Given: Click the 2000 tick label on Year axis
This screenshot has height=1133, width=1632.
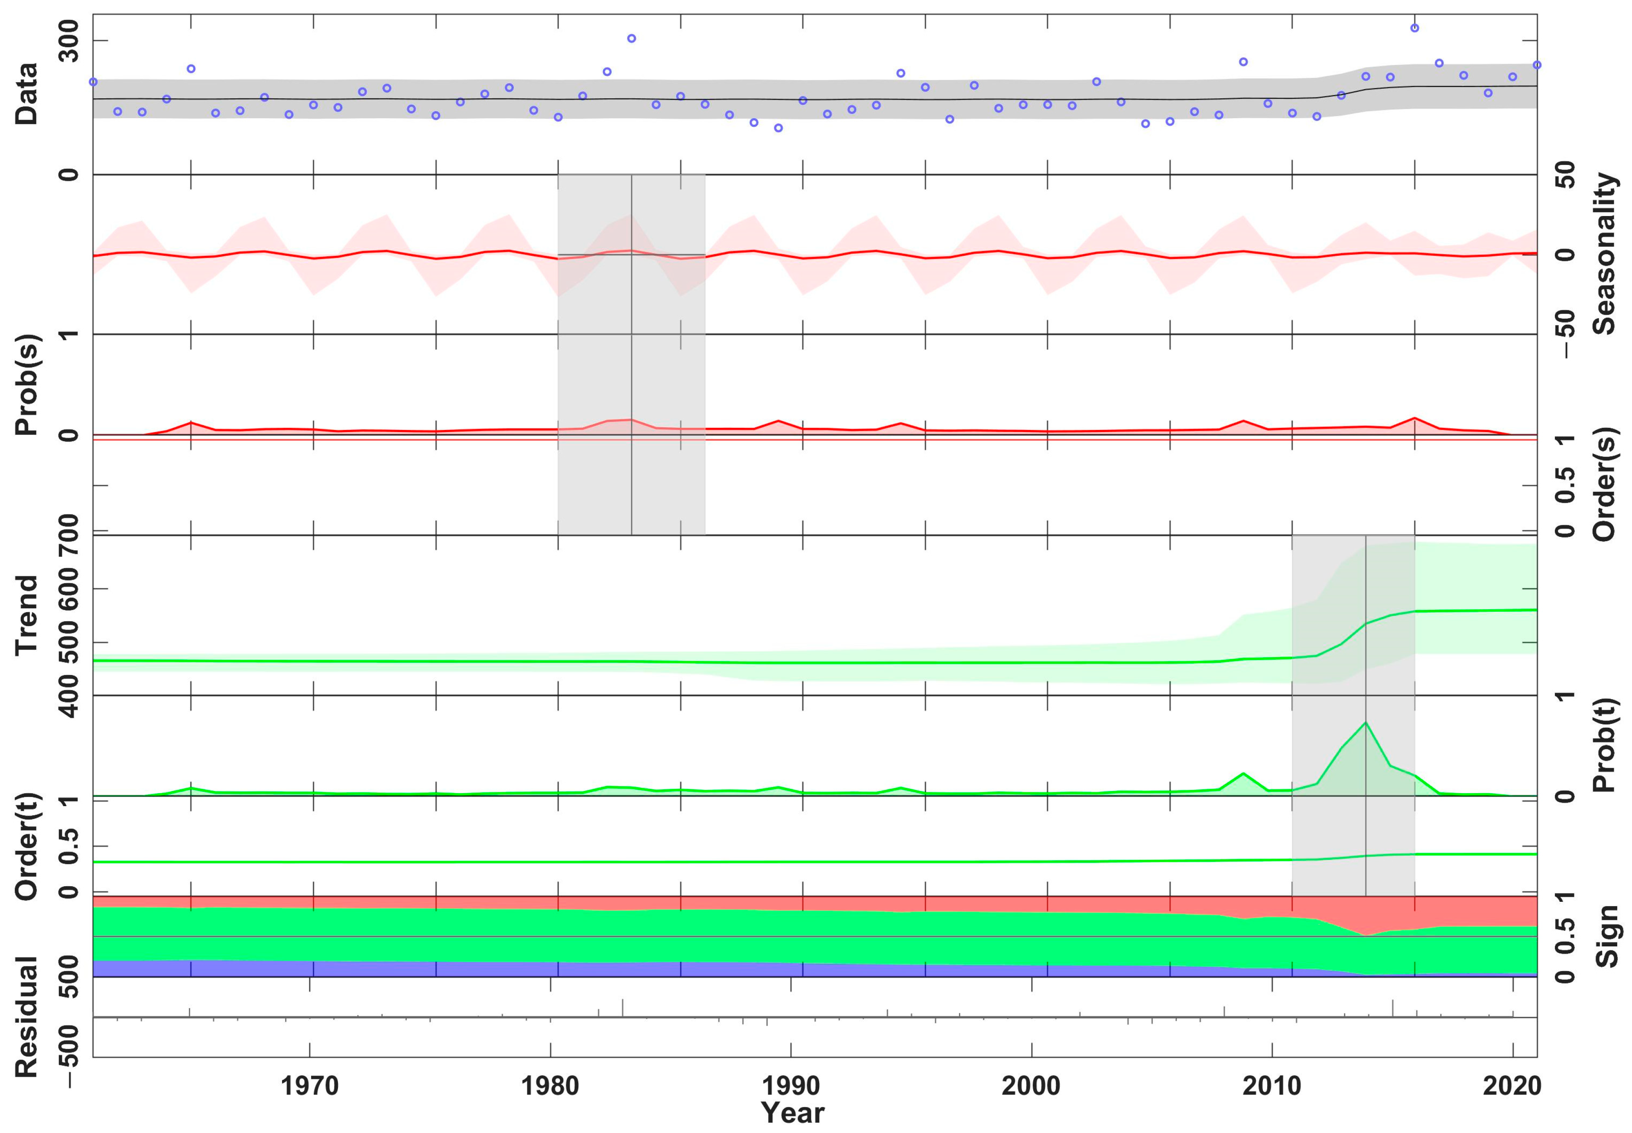Looking at the screenshot, I should pyautogui.click(x=1031, y=1086).
